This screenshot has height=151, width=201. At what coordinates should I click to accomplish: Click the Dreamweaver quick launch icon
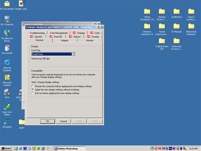(x=39, y=149)
